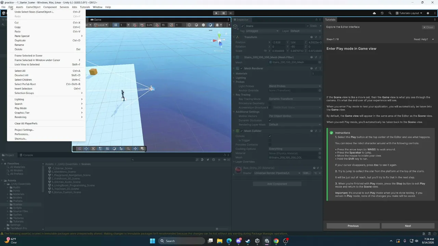438x246 pixels.
Task: Open Ray Tracing Mode dropdown
Action: pos(295,99)
